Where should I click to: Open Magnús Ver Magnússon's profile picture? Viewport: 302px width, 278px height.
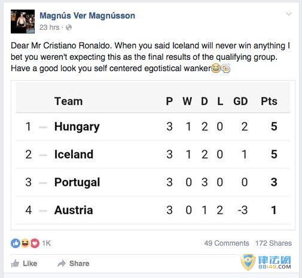(23, 22)
